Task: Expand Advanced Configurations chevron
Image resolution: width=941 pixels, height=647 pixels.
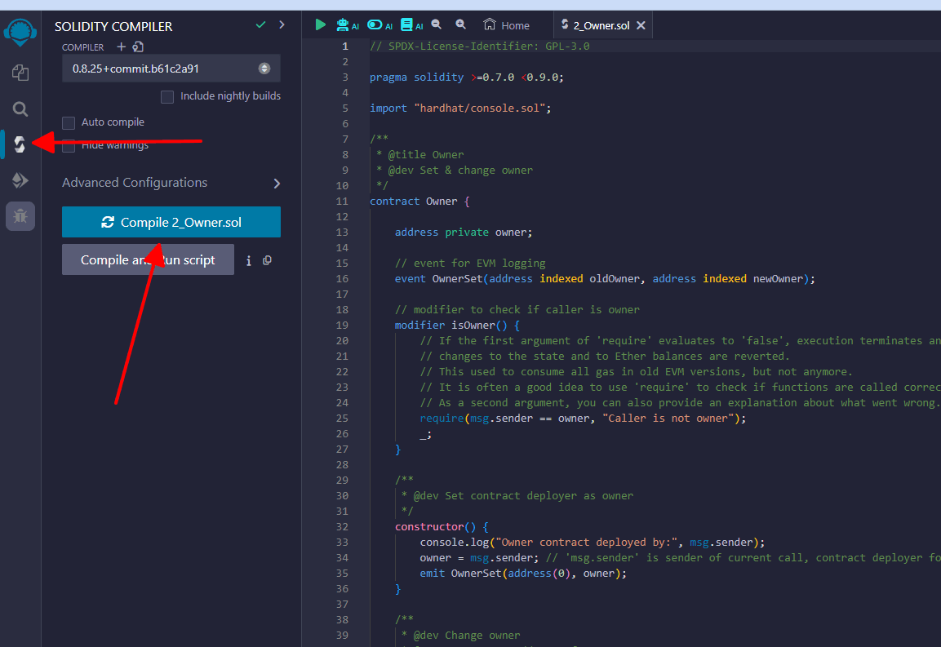Action: [277, 184]
